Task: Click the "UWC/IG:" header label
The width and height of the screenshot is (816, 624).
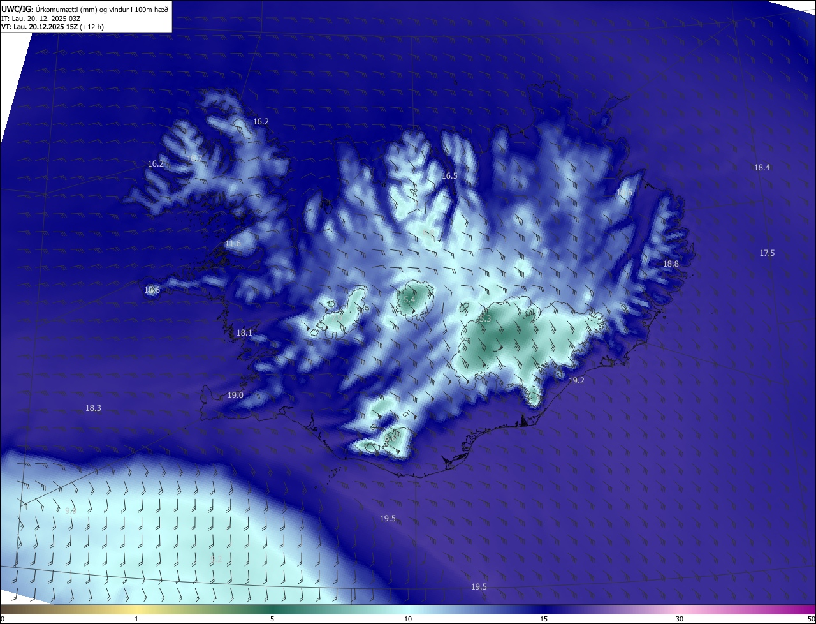Action: pos(17,9)
